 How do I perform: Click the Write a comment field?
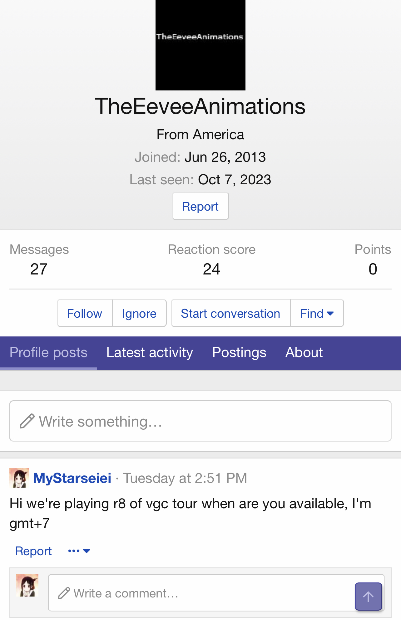(x=200, y=593)
